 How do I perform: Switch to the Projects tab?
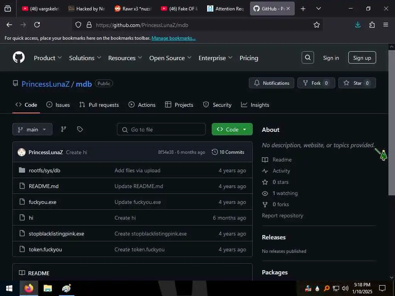[x=179, y=105]
